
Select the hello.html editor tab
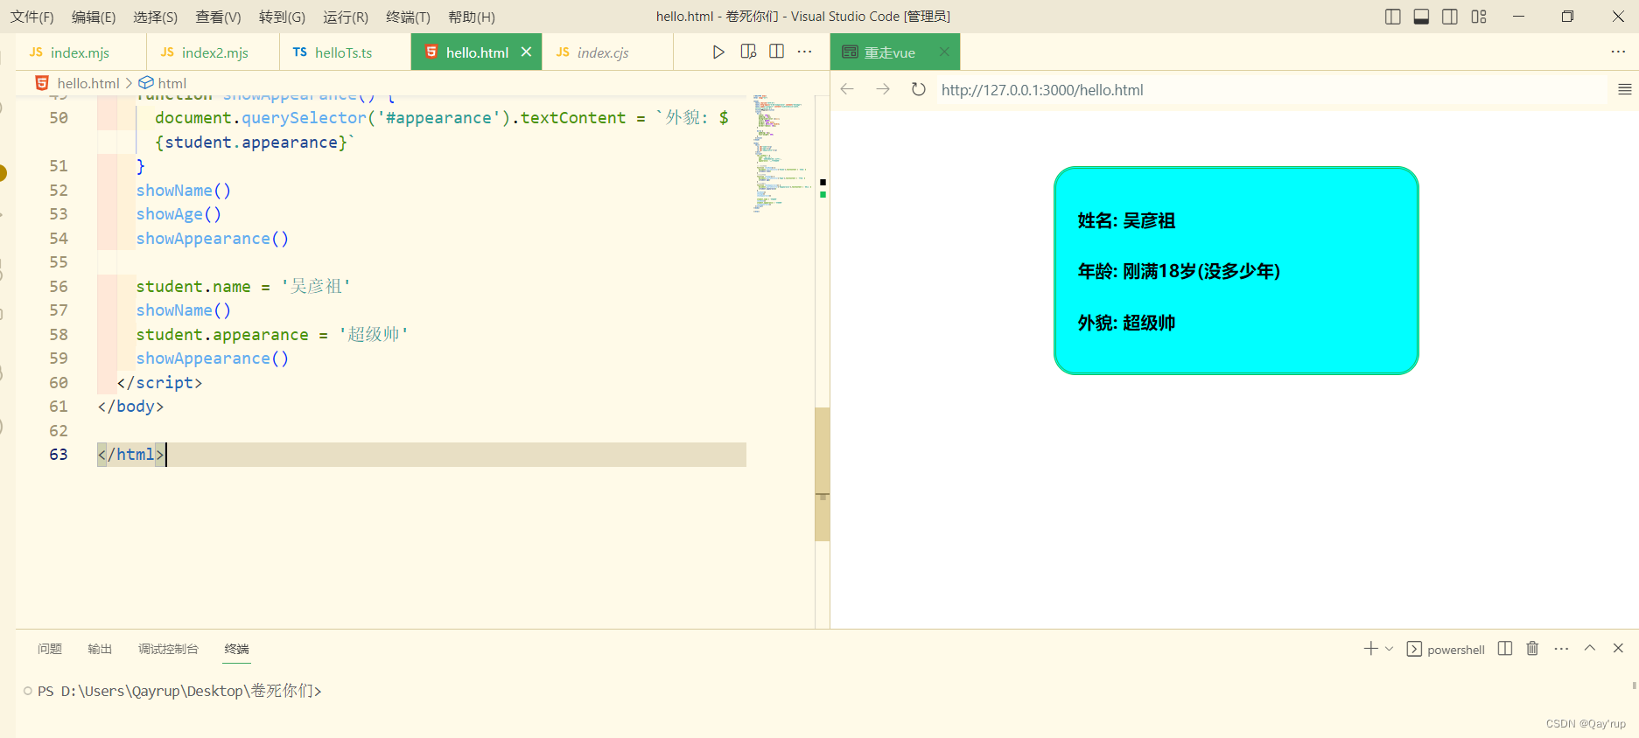point(477,52)
